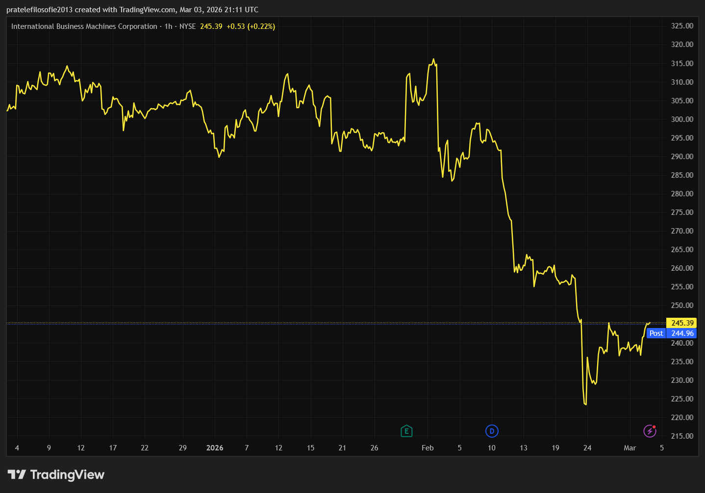
Task: Select the 'Feb' label on time axis
Action: 428,448
